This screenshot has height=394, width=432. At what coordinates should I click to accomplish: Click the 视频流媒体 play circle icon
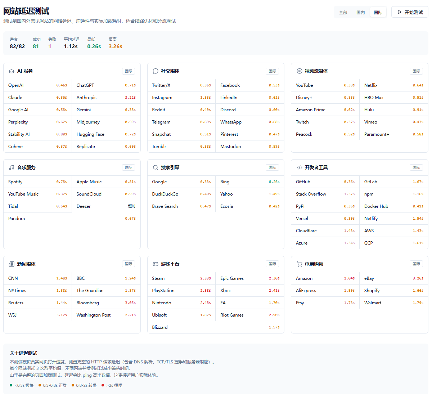tap(299, 71)
